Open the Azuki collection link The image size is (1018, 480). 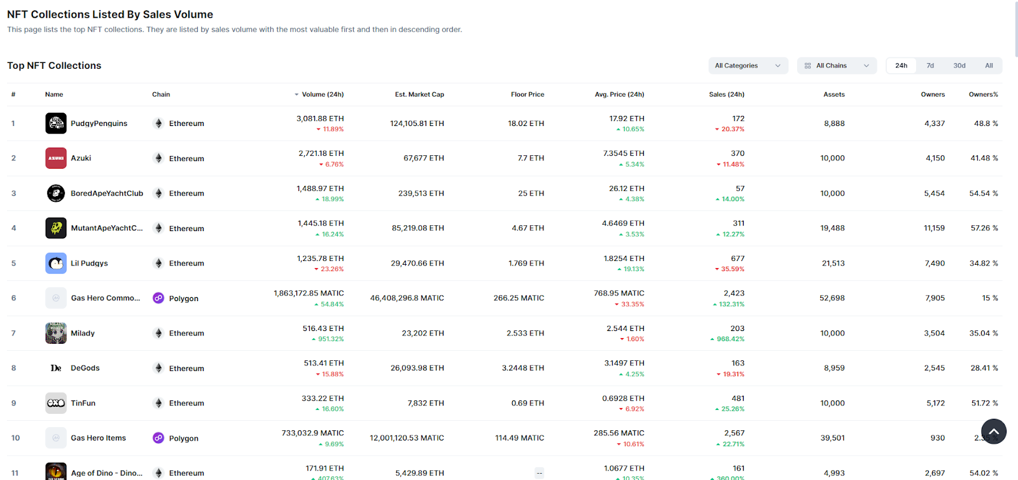click(81, 158)
